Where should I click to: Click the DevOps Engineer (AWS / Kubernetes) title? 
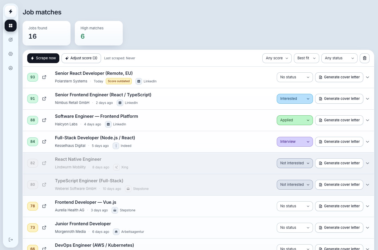tap(94, 245)
